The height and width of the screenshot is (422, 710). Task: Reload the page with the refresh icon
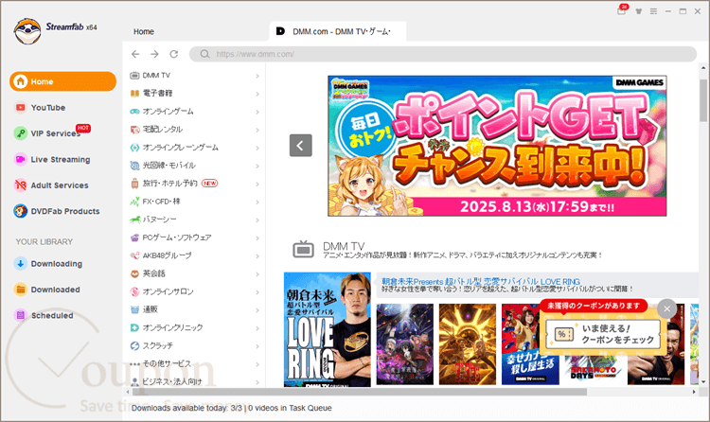point(174,54)
